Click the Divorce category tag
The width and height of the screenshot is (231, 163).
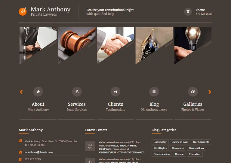(x=179, y=154)
